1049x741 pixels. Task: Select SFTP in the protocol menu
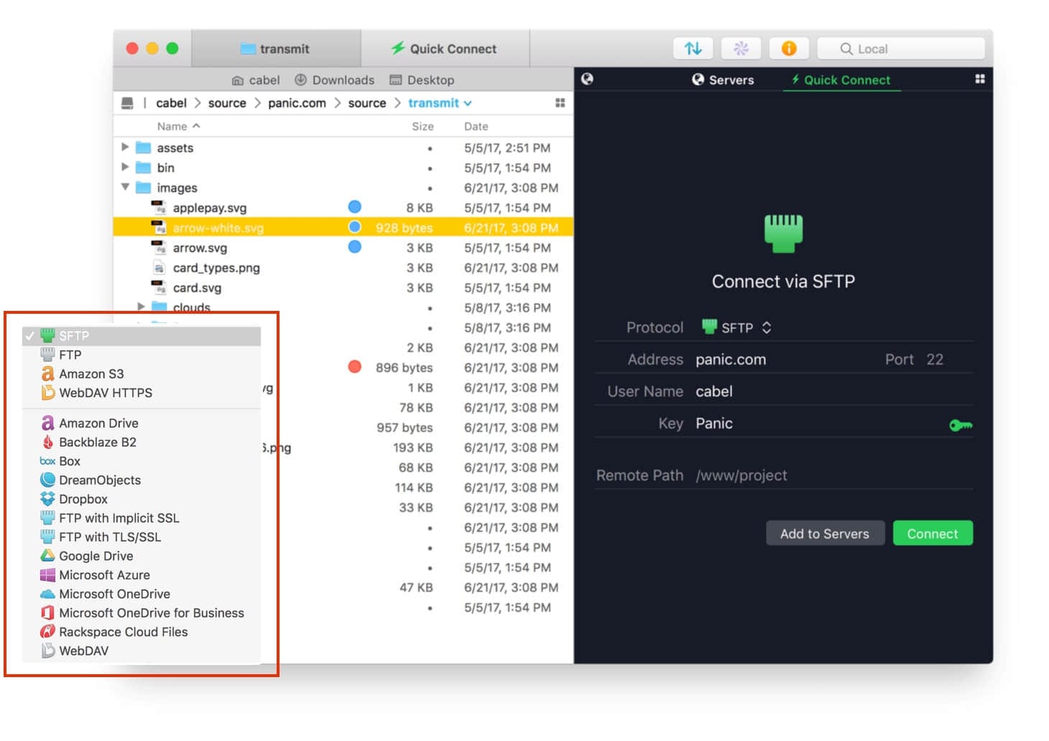(x=142, y=335)
